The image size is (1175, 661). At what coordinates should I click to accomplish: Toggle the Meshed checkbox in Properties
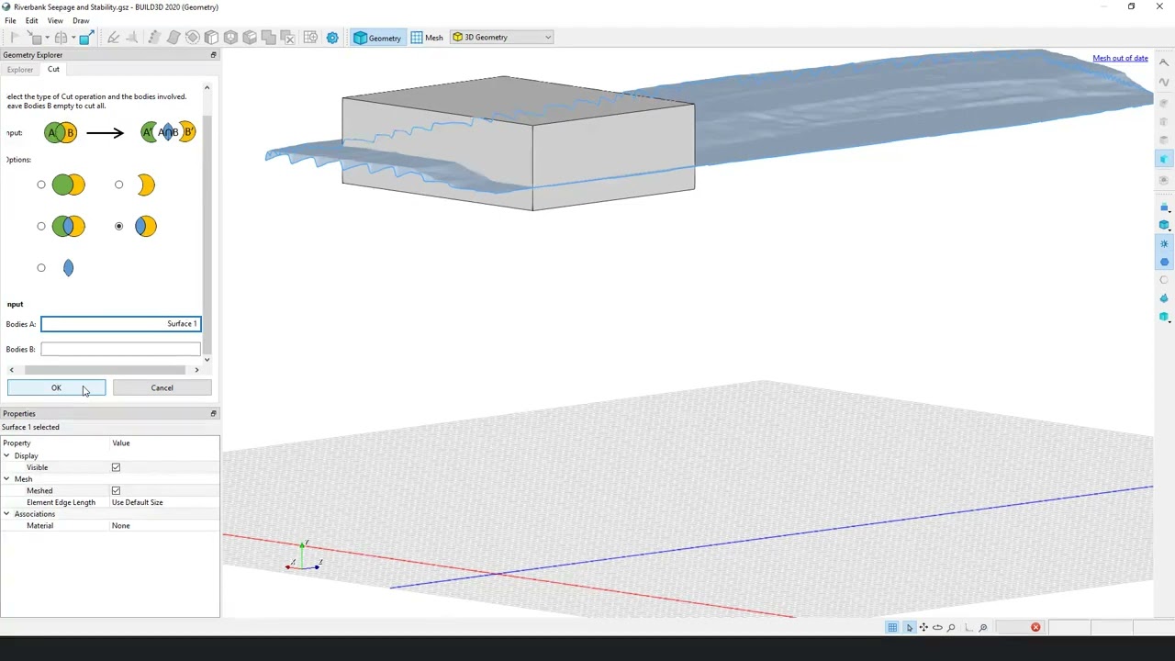(116, 491)
